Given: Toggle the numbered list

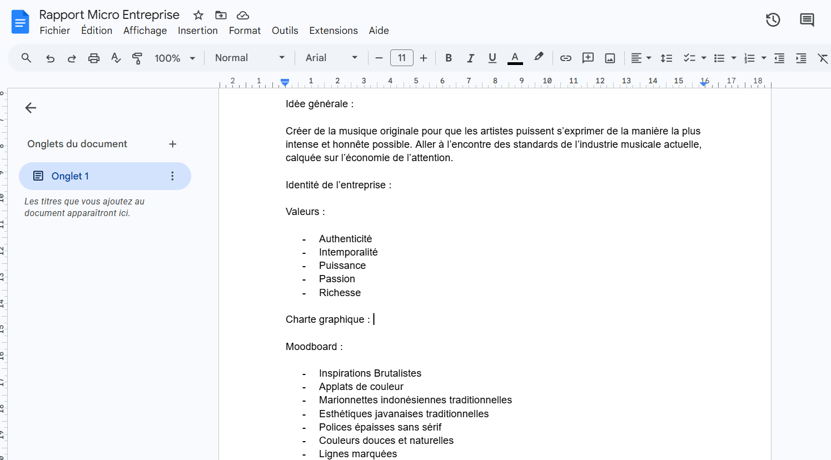Looking at the screenshot, I should [x=749, y=58].
